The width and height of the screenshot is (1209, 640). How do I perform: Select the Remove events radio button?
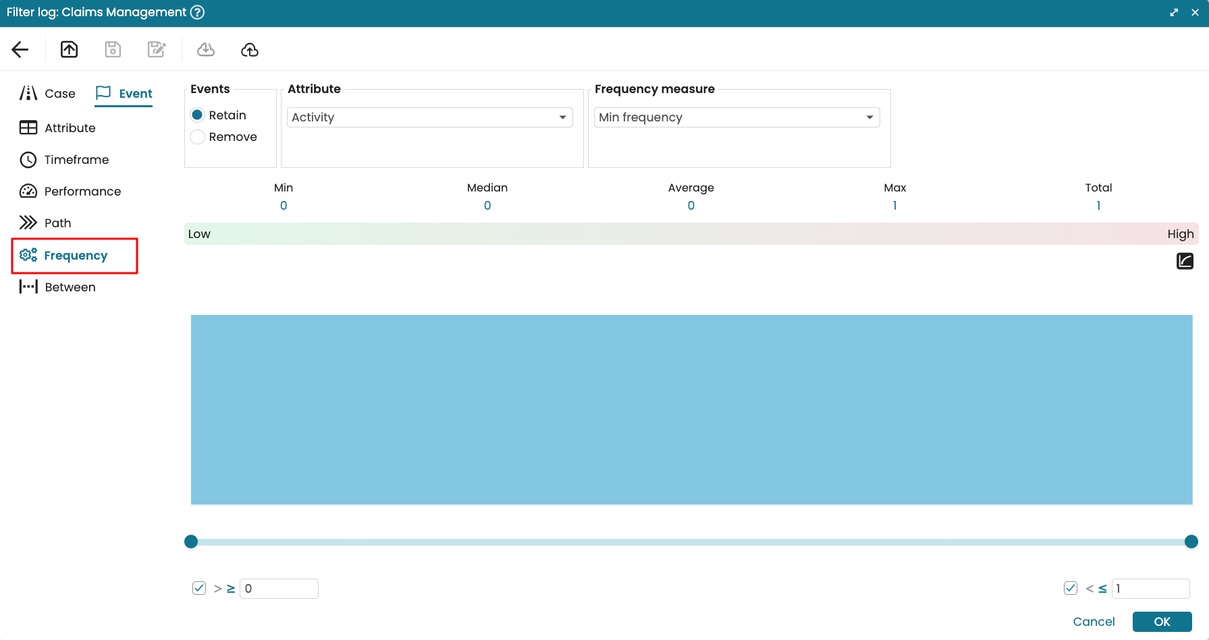coord(198,137)
